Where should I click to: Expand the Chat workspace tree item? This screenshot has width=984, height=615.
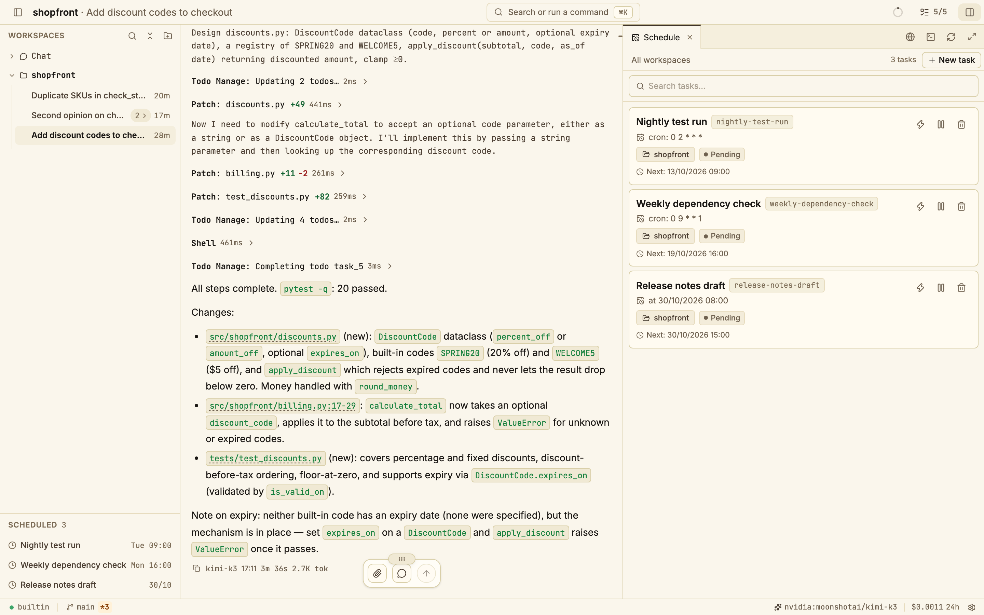[12, 56]
